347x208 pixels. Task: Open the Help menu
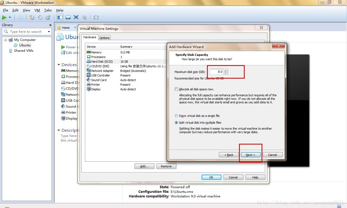point(60,10)
